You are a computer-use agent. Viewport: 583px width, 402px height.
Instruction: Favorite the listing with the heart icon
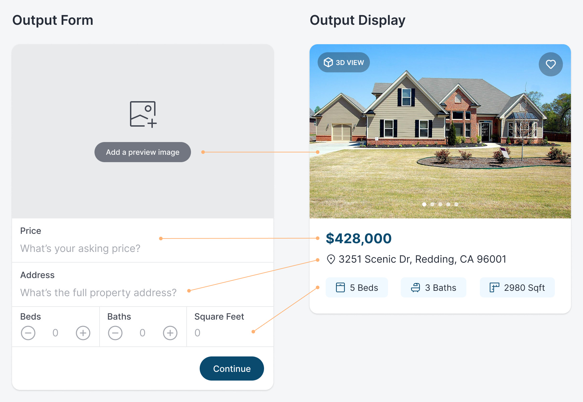(x=550, y=64)
